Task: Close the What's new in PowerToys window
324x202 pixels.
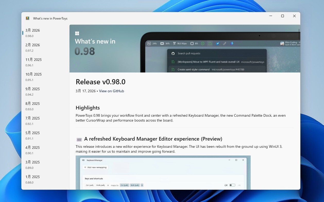Action: (x=294, y=16)
